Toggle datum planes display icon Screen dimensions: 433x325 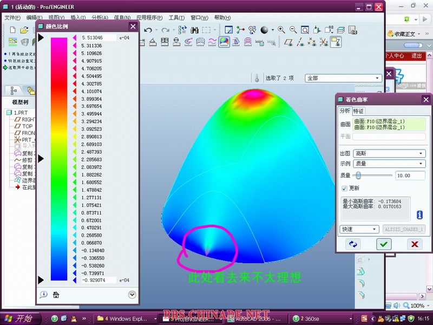[288, 42]
